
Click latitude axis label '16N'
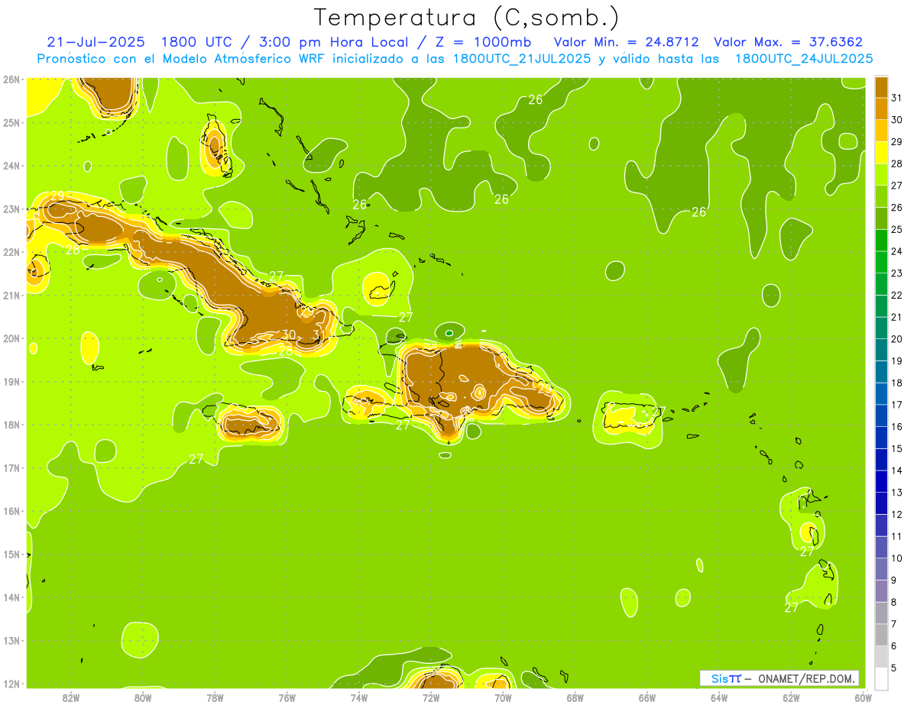[11, 511]
